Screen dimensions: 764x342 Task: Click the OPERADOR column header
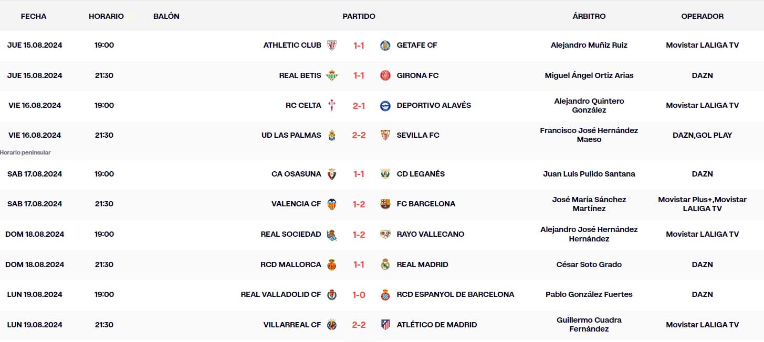point(702,16)
